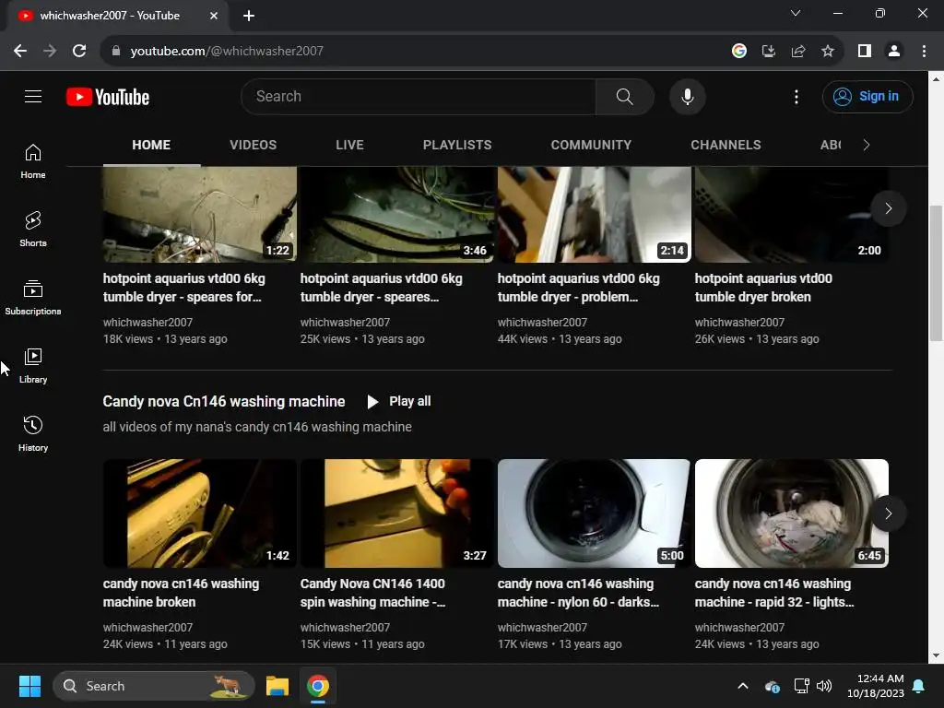Click the YouTube search input field

[419, 96]
